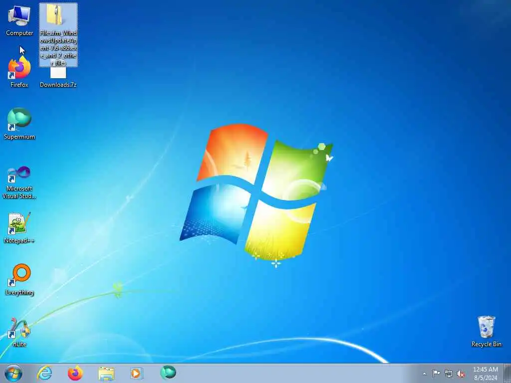Open Windows Media Player from the taskbar
The image size is (511, 383).
tap(137, 373)
